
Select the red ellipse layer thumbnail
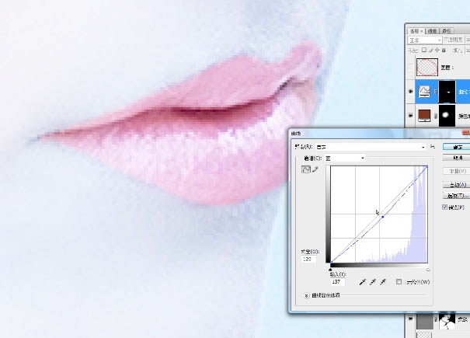click(427, 67)
